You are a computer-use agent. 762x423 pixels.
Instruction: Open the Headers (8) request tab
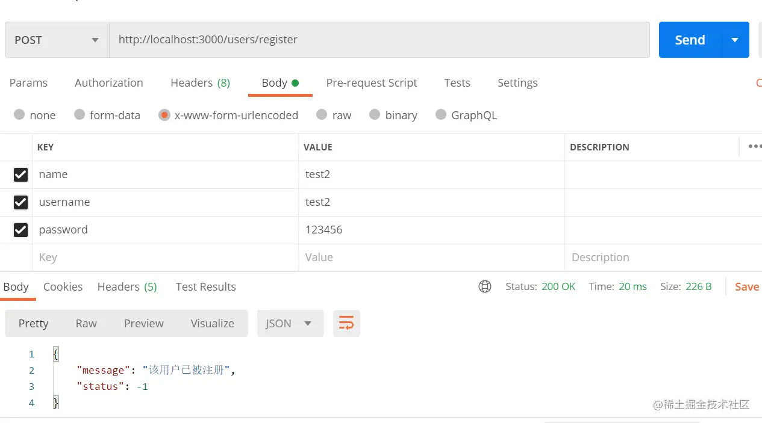[x=200, y=82]
